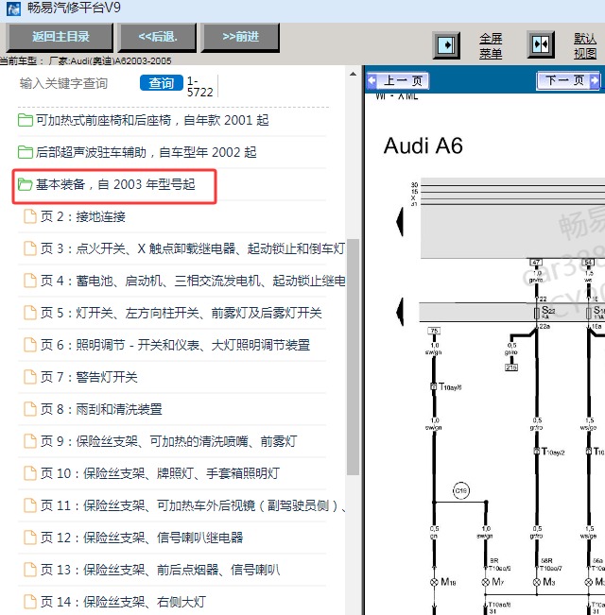The height and width of the screenshot is (615, 605).
Task: Open 页 5：灯开关、左方向柱开关
Action: tap(181, 313)
